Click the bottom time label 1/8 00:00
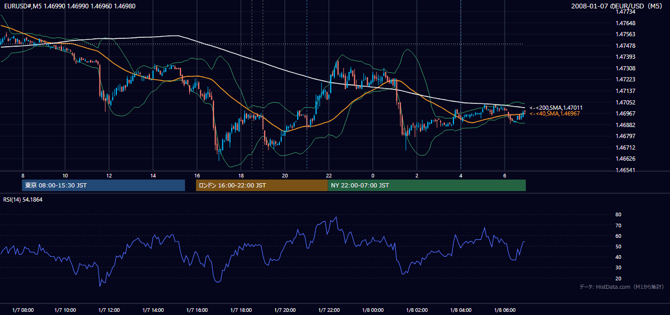This screenshot has width=670, height=315. point(373,310)
